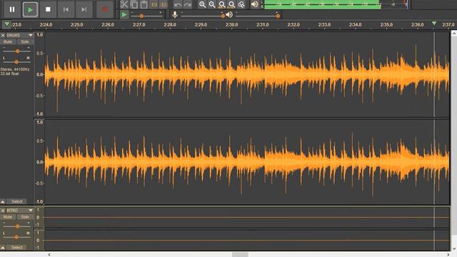Start playback with the large Play button
The width and height of the screenshot is (457, 257).
30,9
